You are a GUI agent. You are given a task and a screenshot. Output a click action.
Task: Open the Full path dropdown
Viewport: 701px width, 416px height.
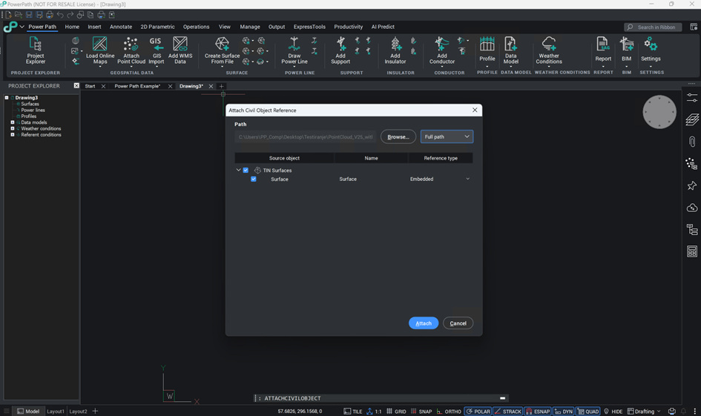pos(447,136)
